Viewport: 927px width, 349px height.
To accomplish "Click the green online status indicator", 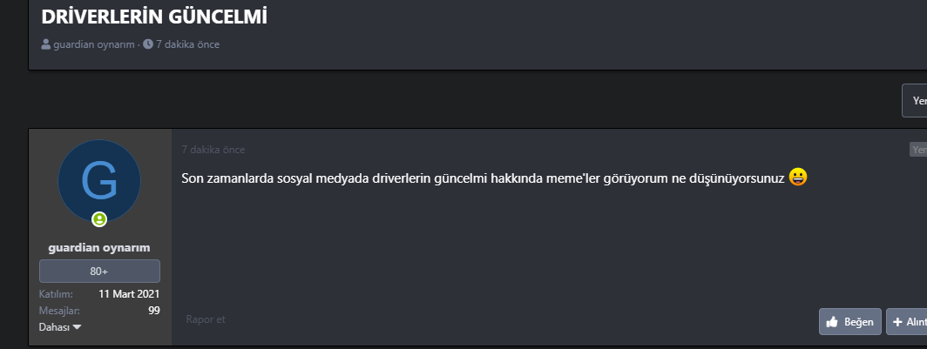I will click(99, 218).
